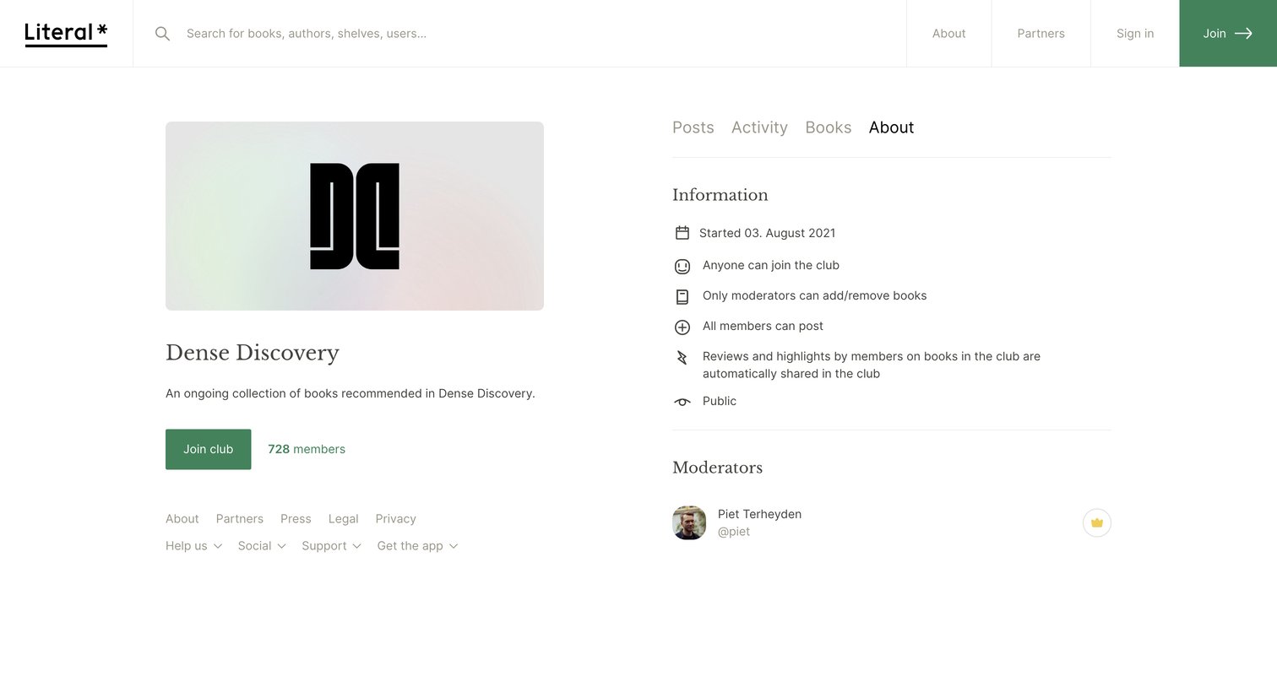This screenshot has width=1277, height=687.
Task: Click the green Join button in header
Action: 1228,34
